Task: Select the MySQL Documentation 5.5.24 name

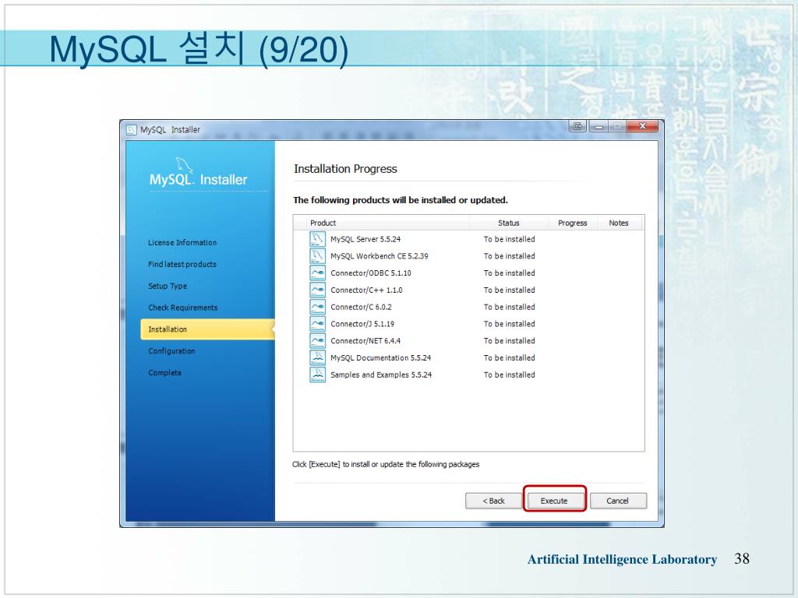Action: [380, 357]
